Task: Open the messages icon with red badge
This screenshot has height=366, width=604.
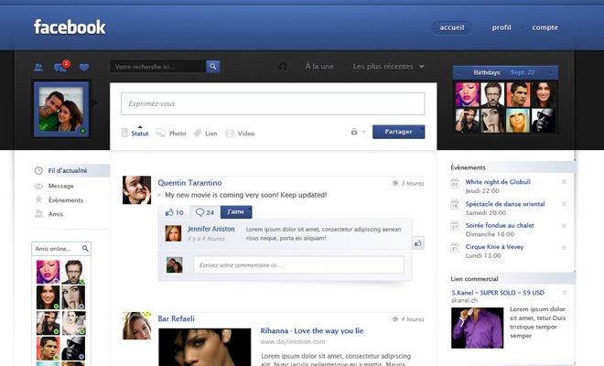Action: [61, 66]
